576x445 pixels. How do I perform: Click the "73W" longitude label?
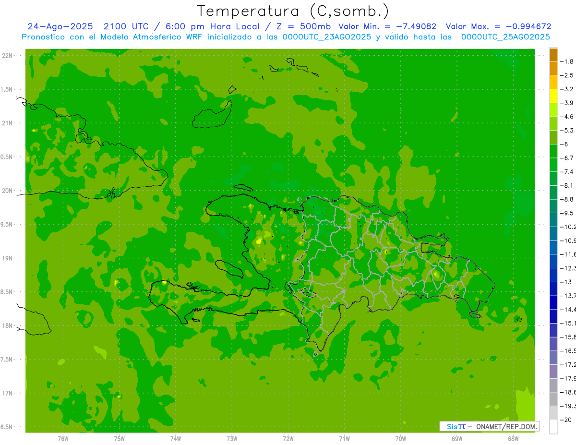pos(232,439)
